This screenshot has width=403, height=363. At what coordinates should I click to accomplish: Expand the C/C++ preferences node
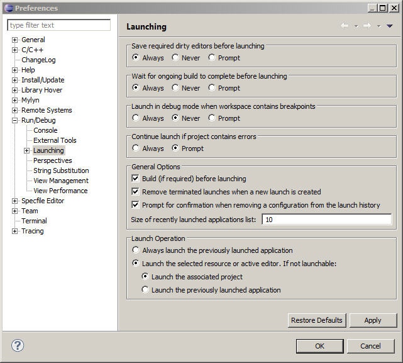[x=15, y=50]
